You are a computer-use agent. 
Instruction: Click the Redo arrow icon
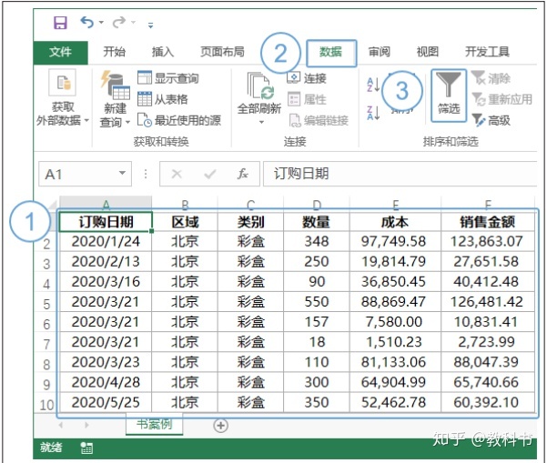[119, 23]
